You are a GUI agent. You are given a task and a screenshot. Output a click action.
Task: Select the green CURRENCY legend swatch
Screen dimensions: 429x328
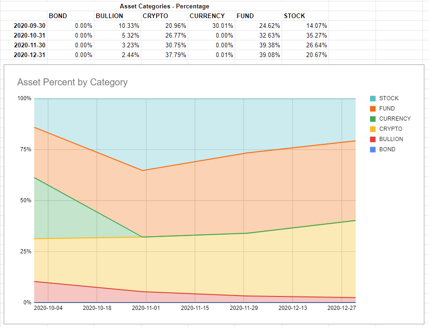click(373, 119)
